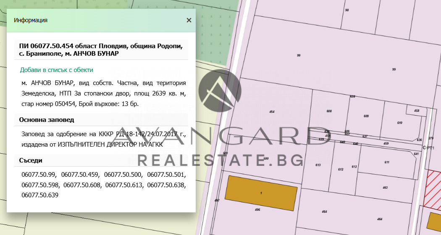
Task: Click small parcel 458 on the map
Action: pos(416,111)
